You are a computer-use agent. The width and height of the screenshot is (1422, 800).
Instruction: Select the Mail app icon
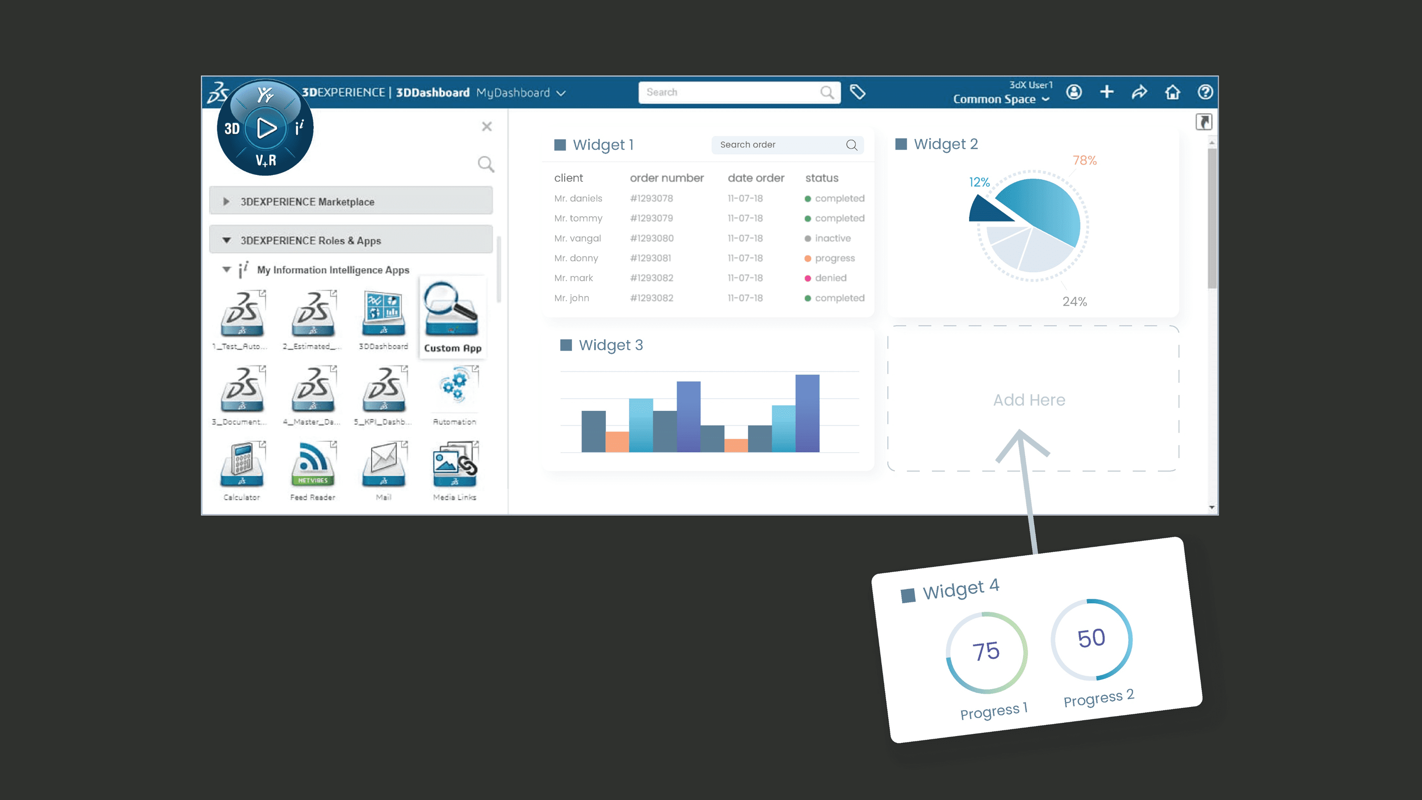coord(383,464)
